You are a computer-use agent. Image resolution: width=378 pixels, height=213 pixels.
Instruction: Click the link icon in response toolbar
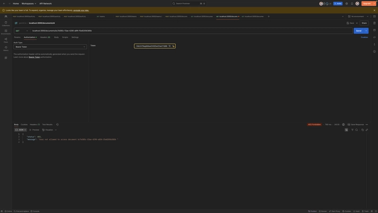click(x=367, y=130)
